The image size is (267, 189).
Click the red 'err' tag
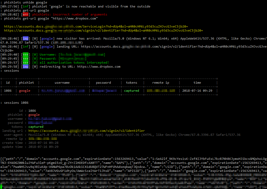point(25,14)
